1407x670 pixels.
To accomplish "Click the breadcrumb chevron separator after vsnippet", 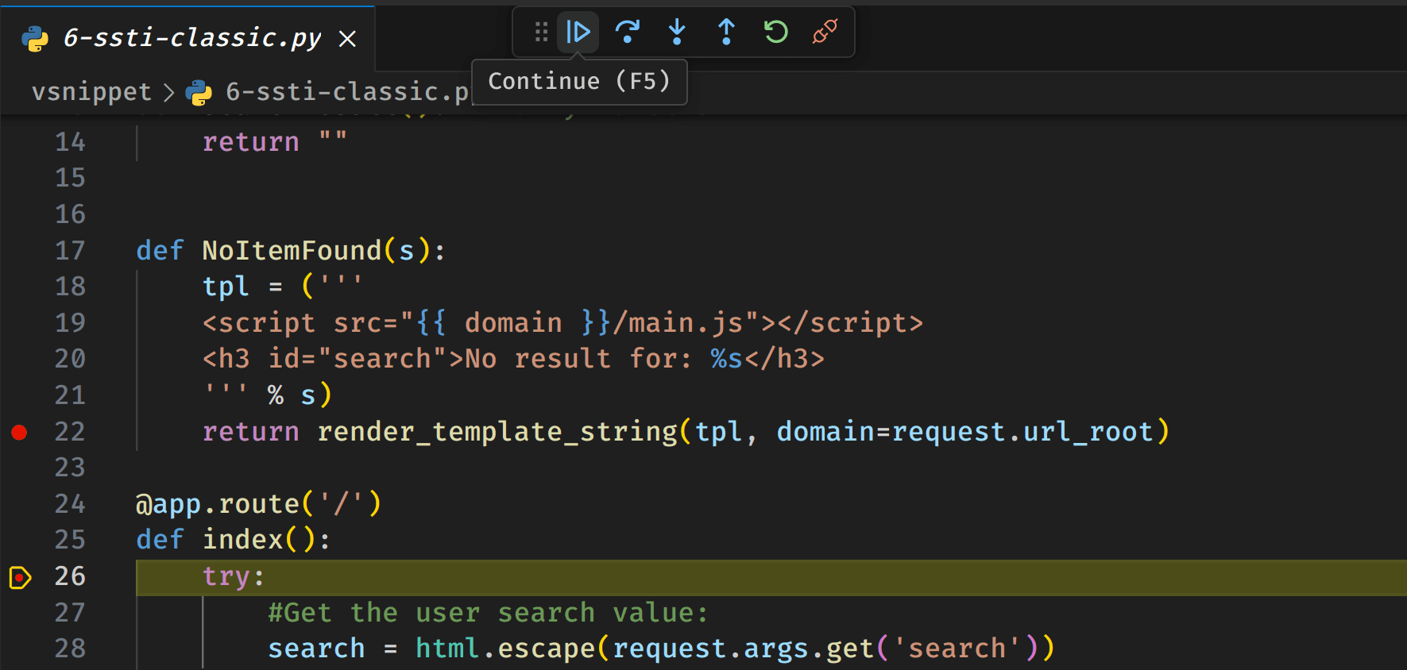I will (168, 93).
